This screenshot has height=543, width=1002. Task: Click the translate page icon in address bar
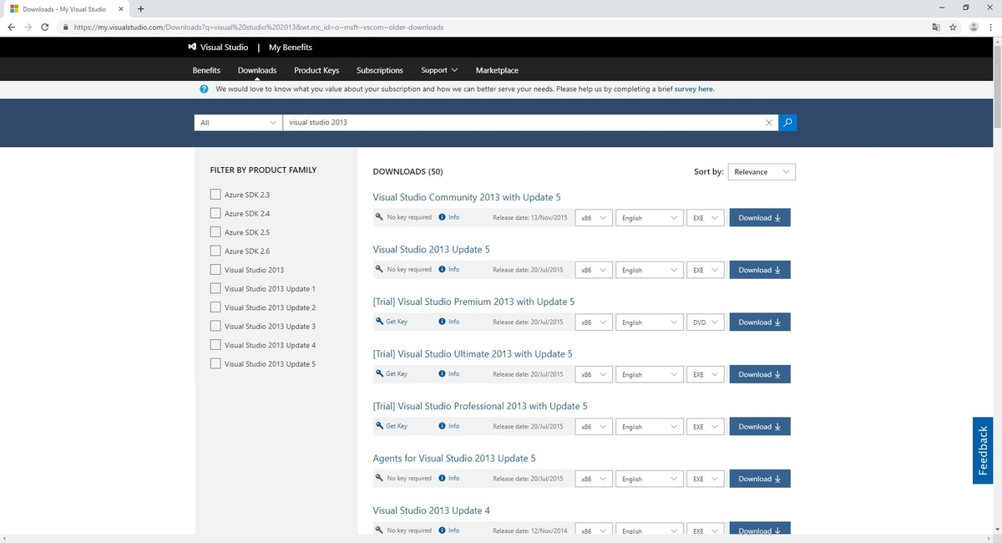(x=936, y=27)
